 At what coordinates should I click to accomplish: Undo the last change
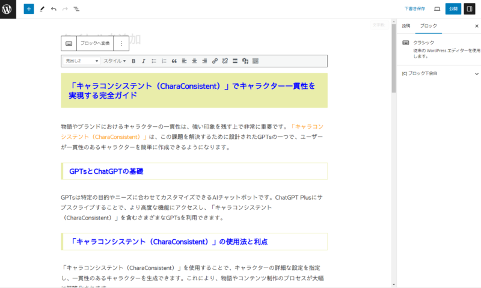[x=54, y=9]
